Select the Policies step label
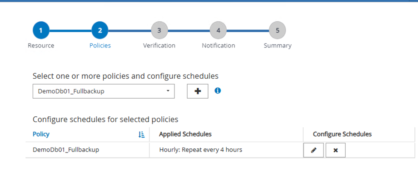 tap(100, 46)
